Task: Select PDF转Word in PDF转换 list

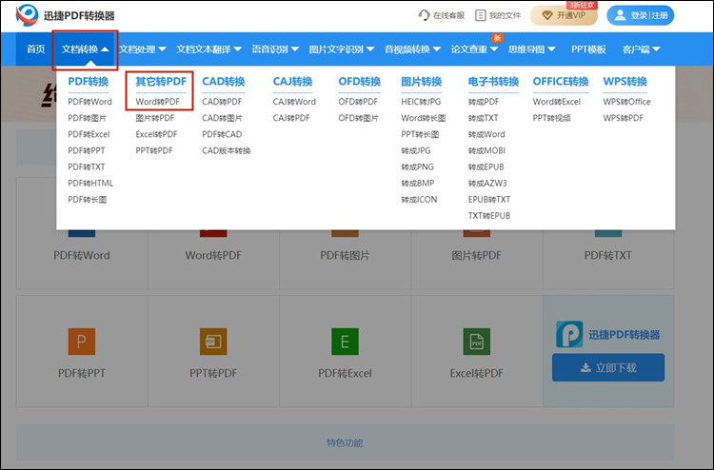Action: [89, 102]
